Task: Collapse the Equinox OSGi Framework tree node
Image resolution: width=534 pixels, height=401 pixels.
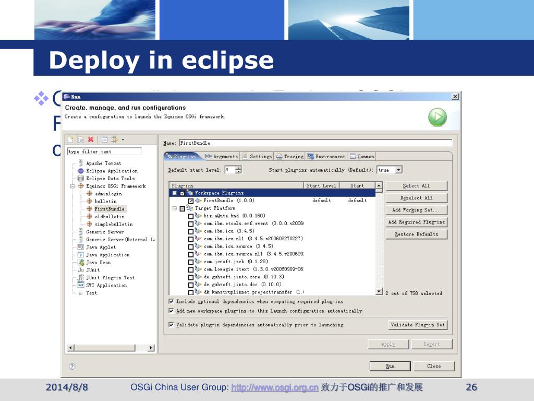Action: coord(72,186)
